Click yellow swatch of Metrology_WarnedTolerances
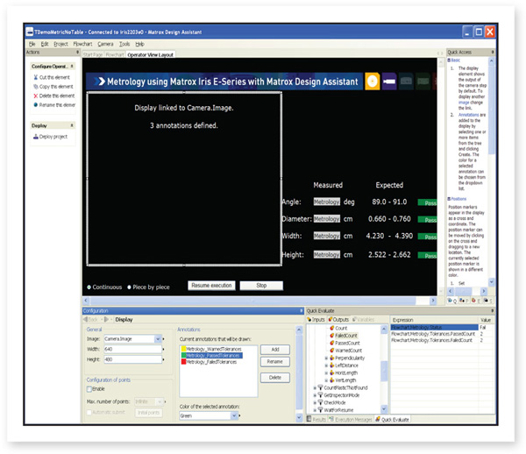526x454 pixels. click(183, 349)
